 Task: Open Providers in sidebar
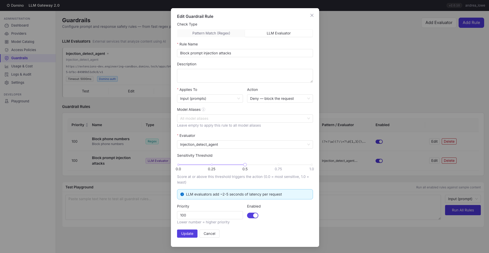[x=28, y=34]
